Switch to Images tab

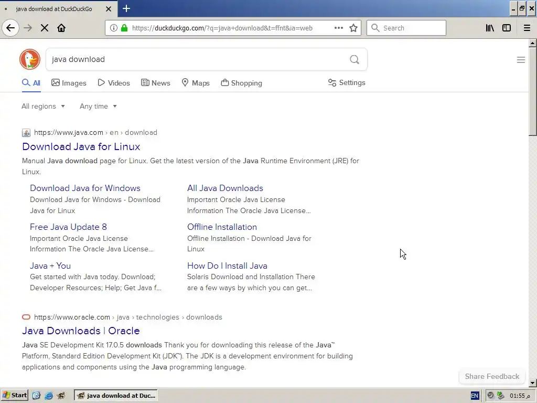[x=69, y=83]
